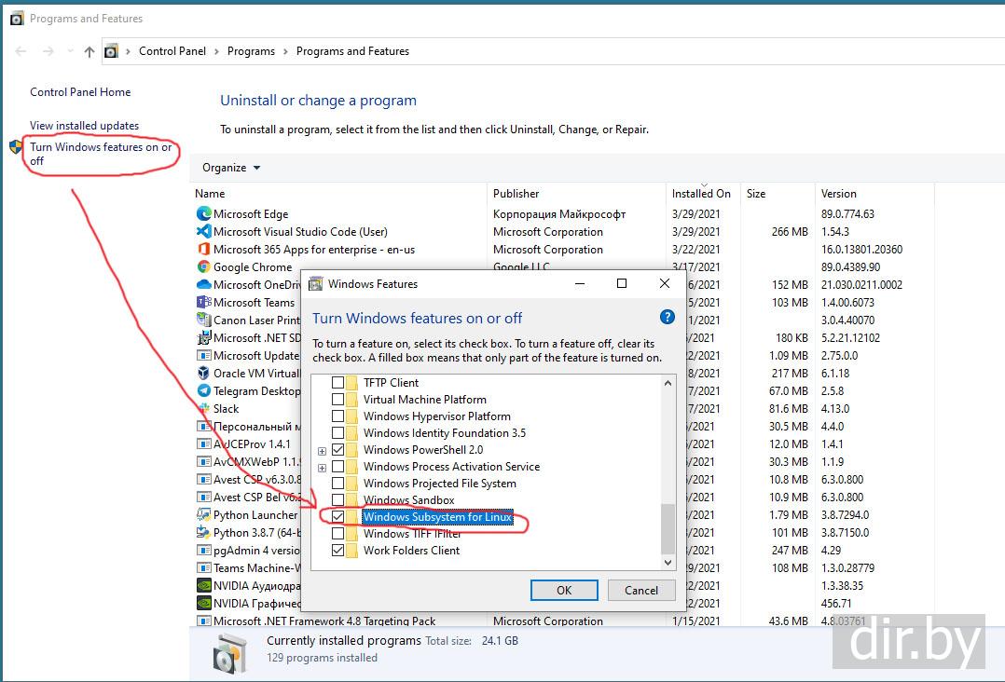Select Programs in the breadcrumb path
The image size is (1005, 682).
(x=251, y=51)
